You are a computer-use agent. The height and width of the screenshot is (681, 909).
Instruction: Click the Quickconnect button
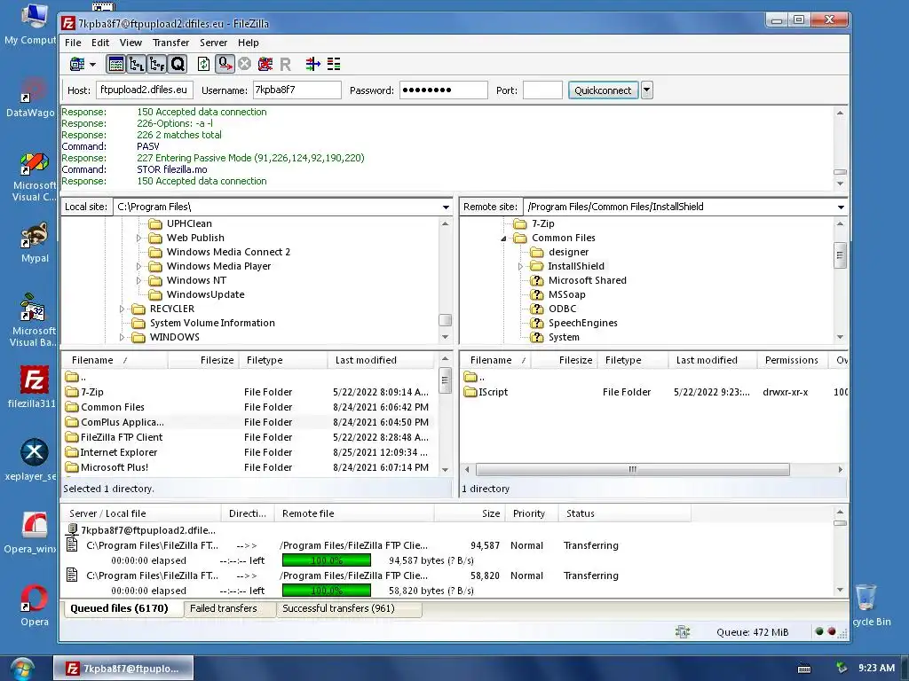603,90
